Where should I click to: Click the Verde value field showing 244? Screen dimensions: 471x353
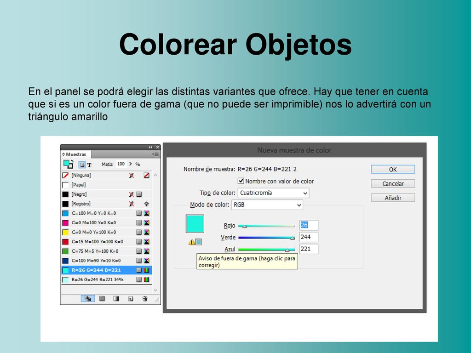(309, 237)
